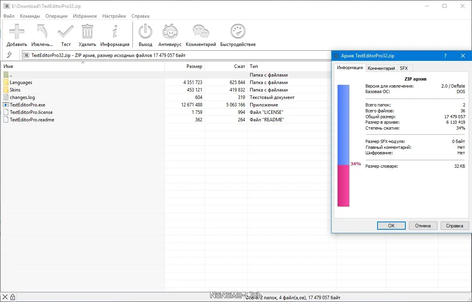Go up one folder with arrow icon
472x302 pixels.
[x=9, y=55]
